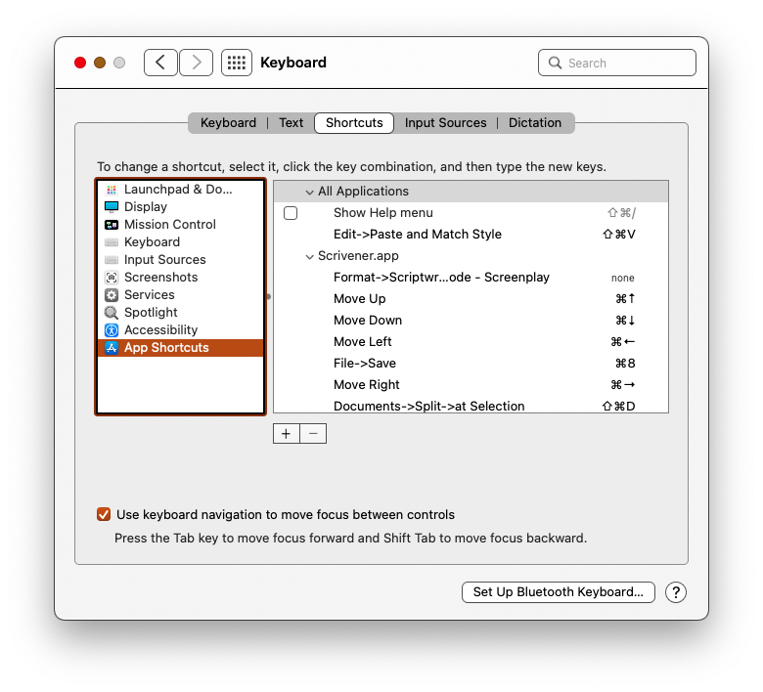Click the Accessibility figure icon
This screenshot has height=692, width=763.
112,330
